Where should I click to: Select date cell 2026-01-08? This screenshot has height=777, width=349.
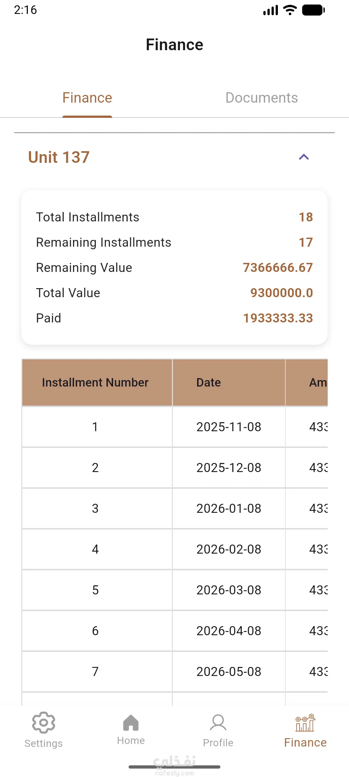pos(229,508)
